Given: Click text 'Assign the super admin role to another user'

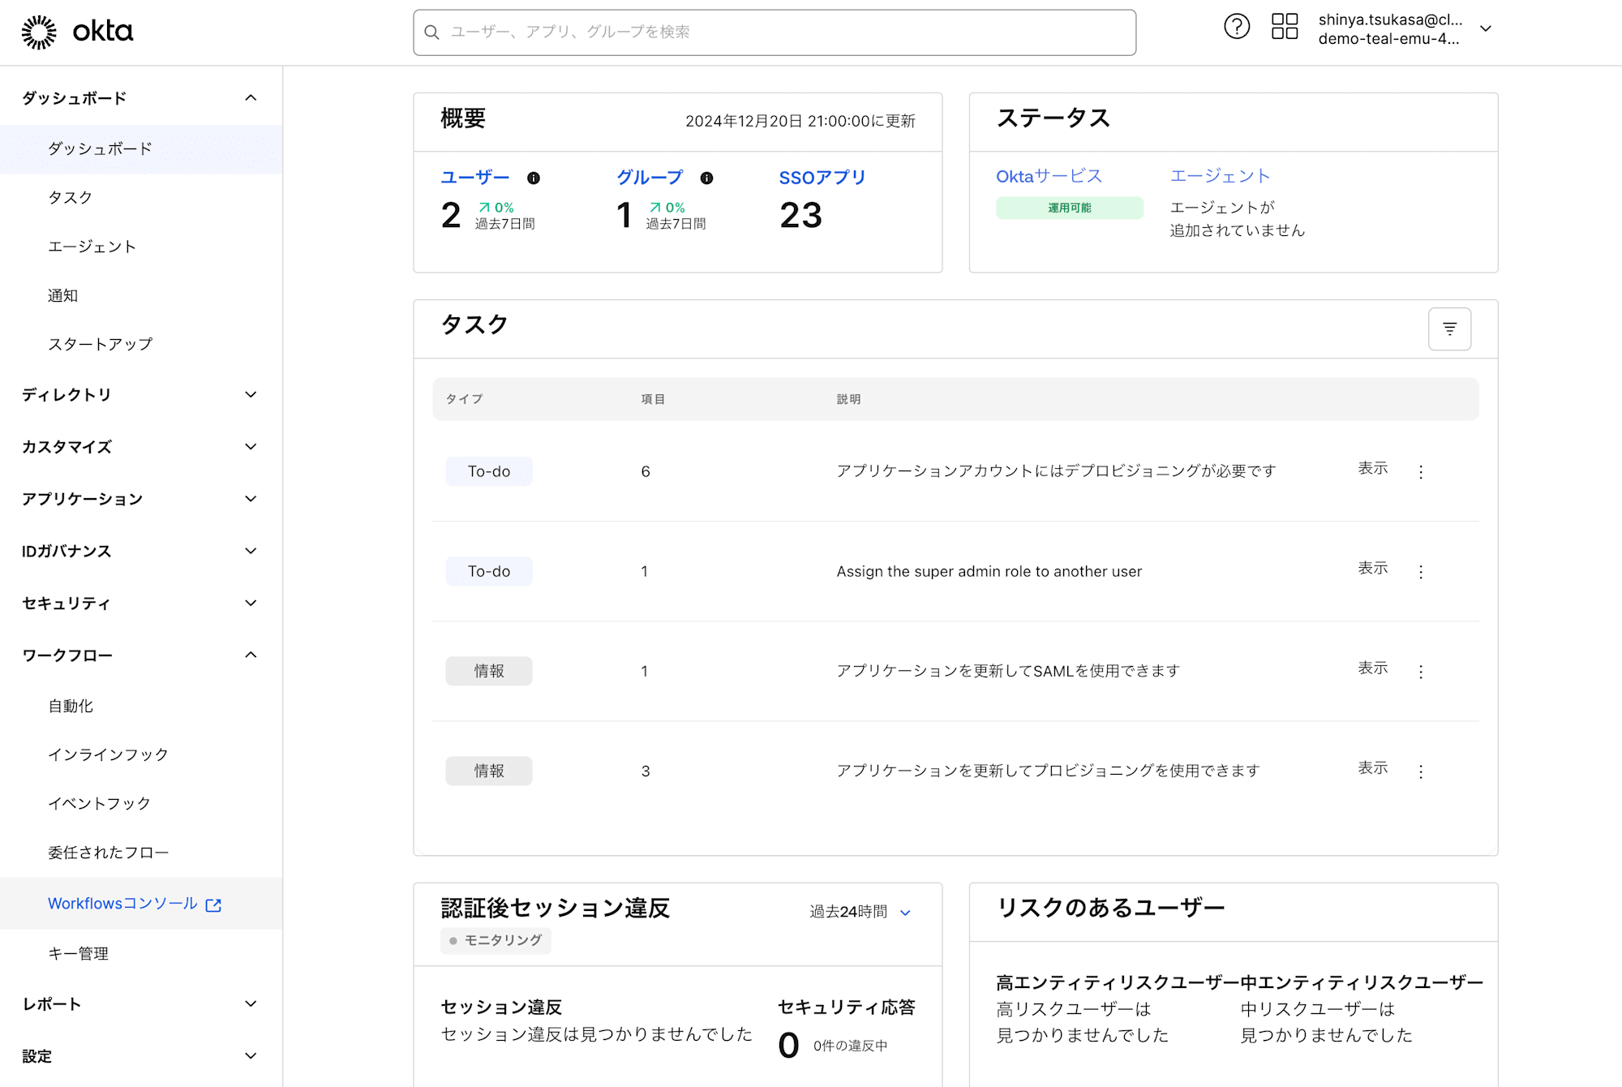Looking at the screenshot, I should [989, 572].
